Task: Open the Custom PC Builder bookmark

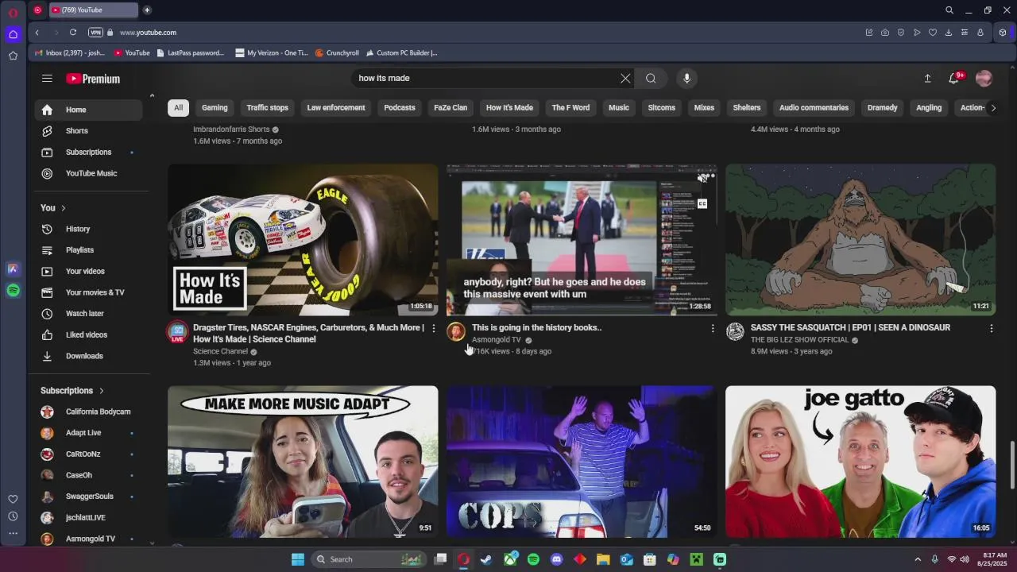Action: coord(401,53)
